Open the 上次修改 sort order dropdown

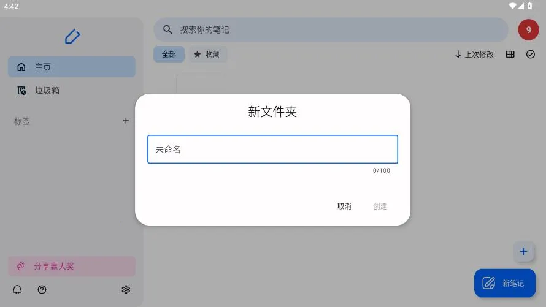pos(474,55)
